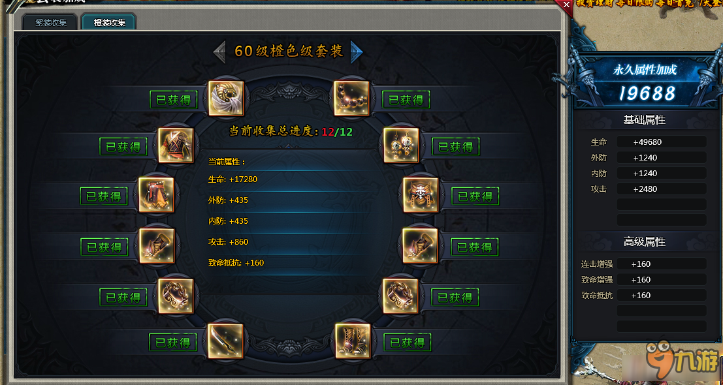Close the collection panel with red X

(567, 5)
